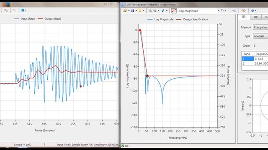Switch to the IIR tab
The width and height of the screenshot is (268, 150).
tap(244, 17)
